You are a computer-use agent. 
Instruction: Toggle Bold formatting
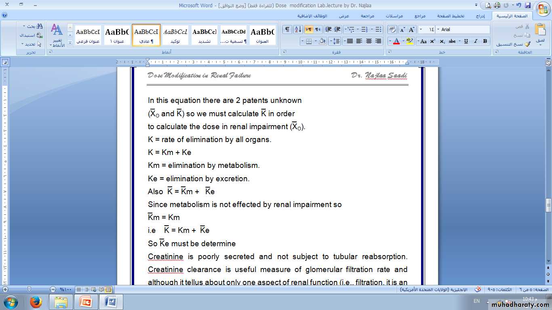[x=485, y=41]
